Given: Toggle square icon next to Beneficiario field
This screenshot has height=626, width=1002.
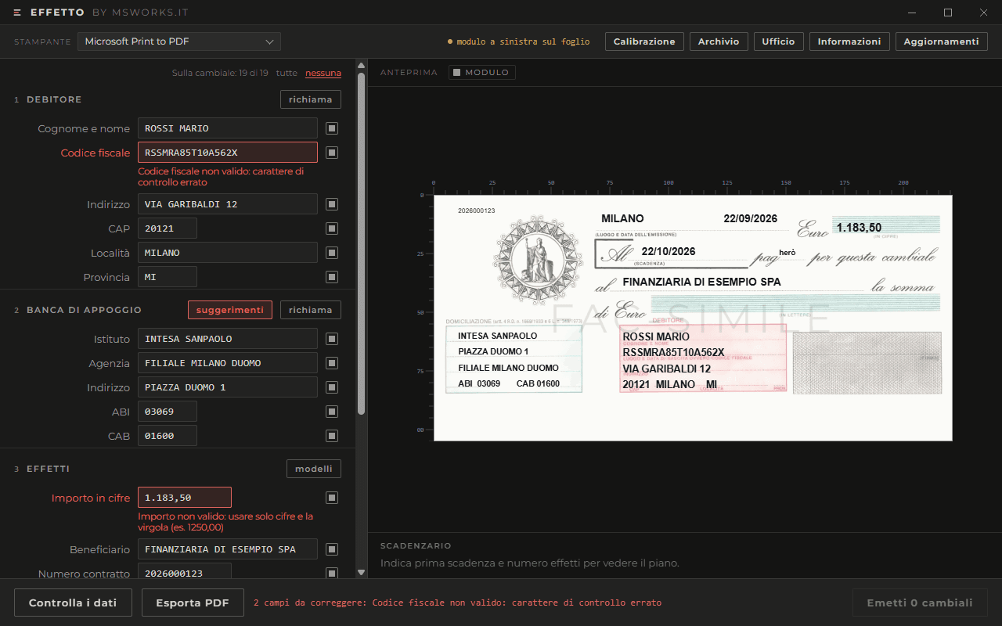Looking at the screenshot, I should coord(332,549).
